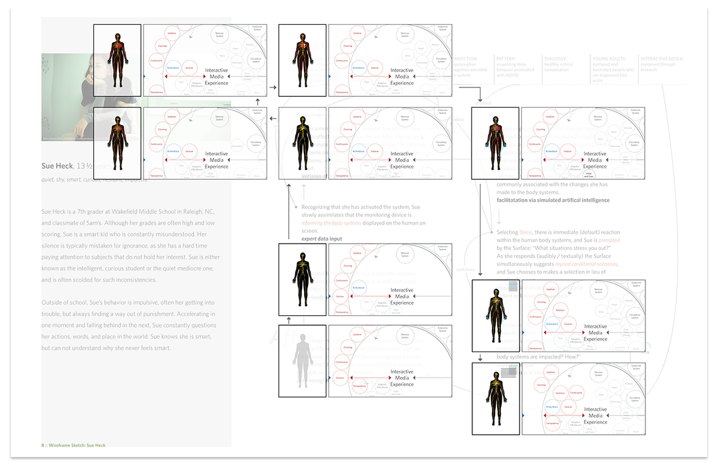Follow the 'myriad conditional scenarios' link
Viewport: 718px width, 464px height.
(x=587, y=264)
